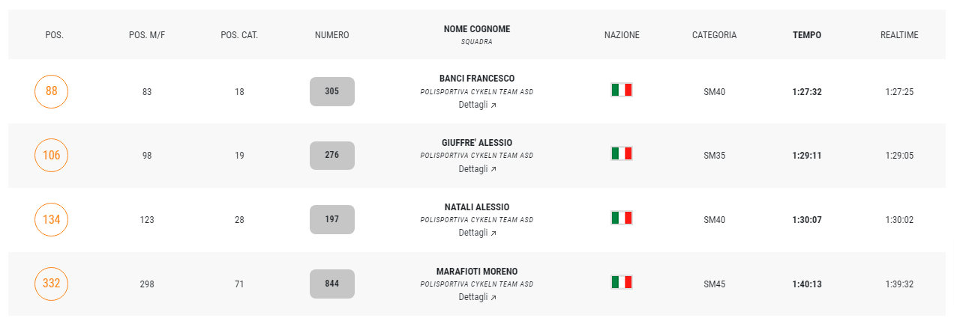The height and width of the screenshot is (321, 954).
Task: Click the Italian flag for Banci Francesco
Action: click(622, 90)
